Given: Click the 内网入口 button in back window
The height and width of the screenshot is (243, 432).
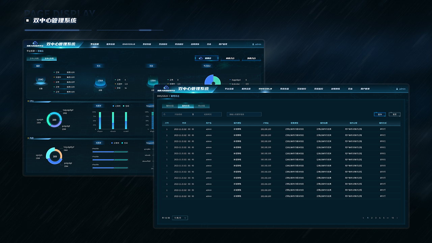Looking at the screenshot, I should [230, 58].
